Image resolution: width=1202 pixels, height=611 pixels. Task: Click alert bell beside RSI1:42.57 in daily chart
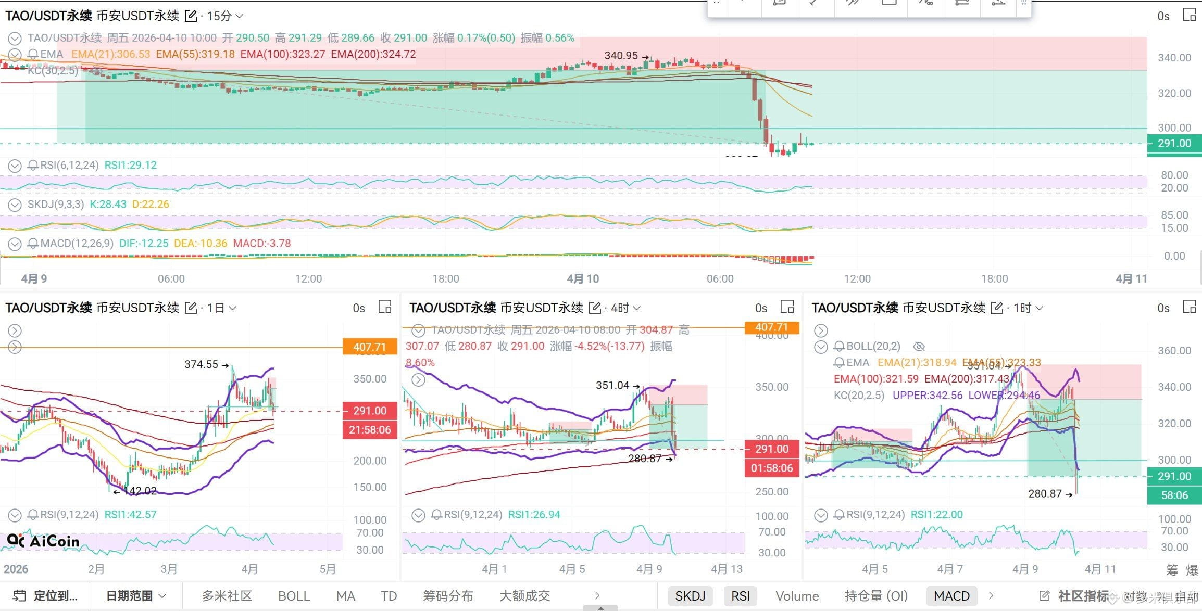click(33, 515)
